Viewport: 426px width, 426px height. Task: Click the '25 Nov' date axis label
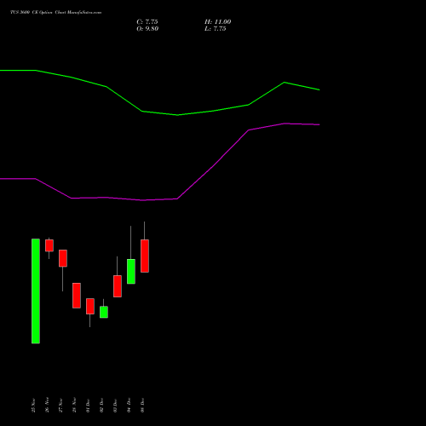33,406
